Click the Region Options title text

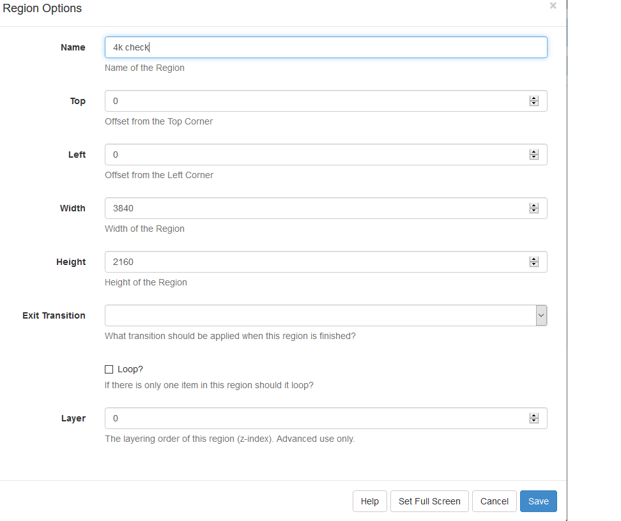(x=42, y=8)
